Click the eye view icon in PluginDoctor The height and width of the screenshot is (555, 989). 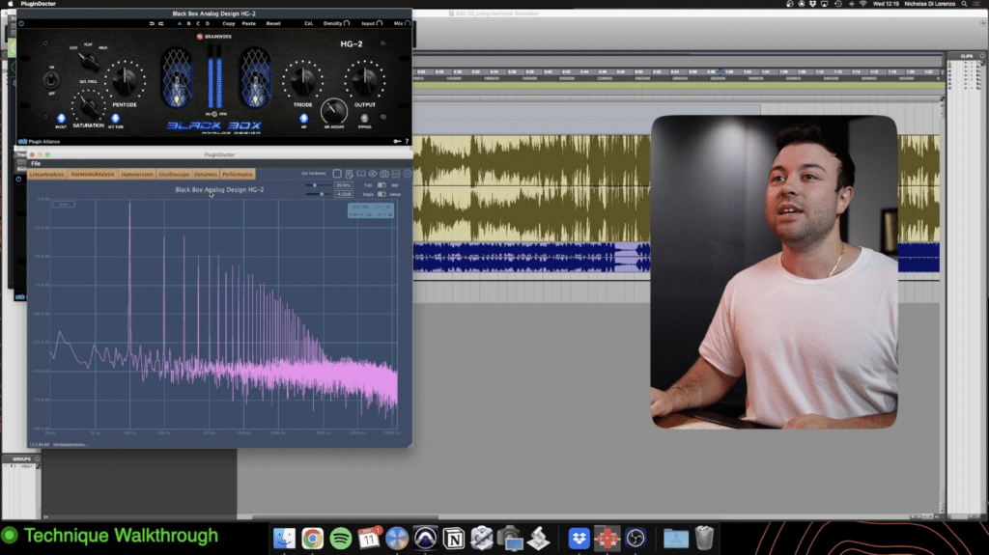pyautogui.click(x=373, y=174)
